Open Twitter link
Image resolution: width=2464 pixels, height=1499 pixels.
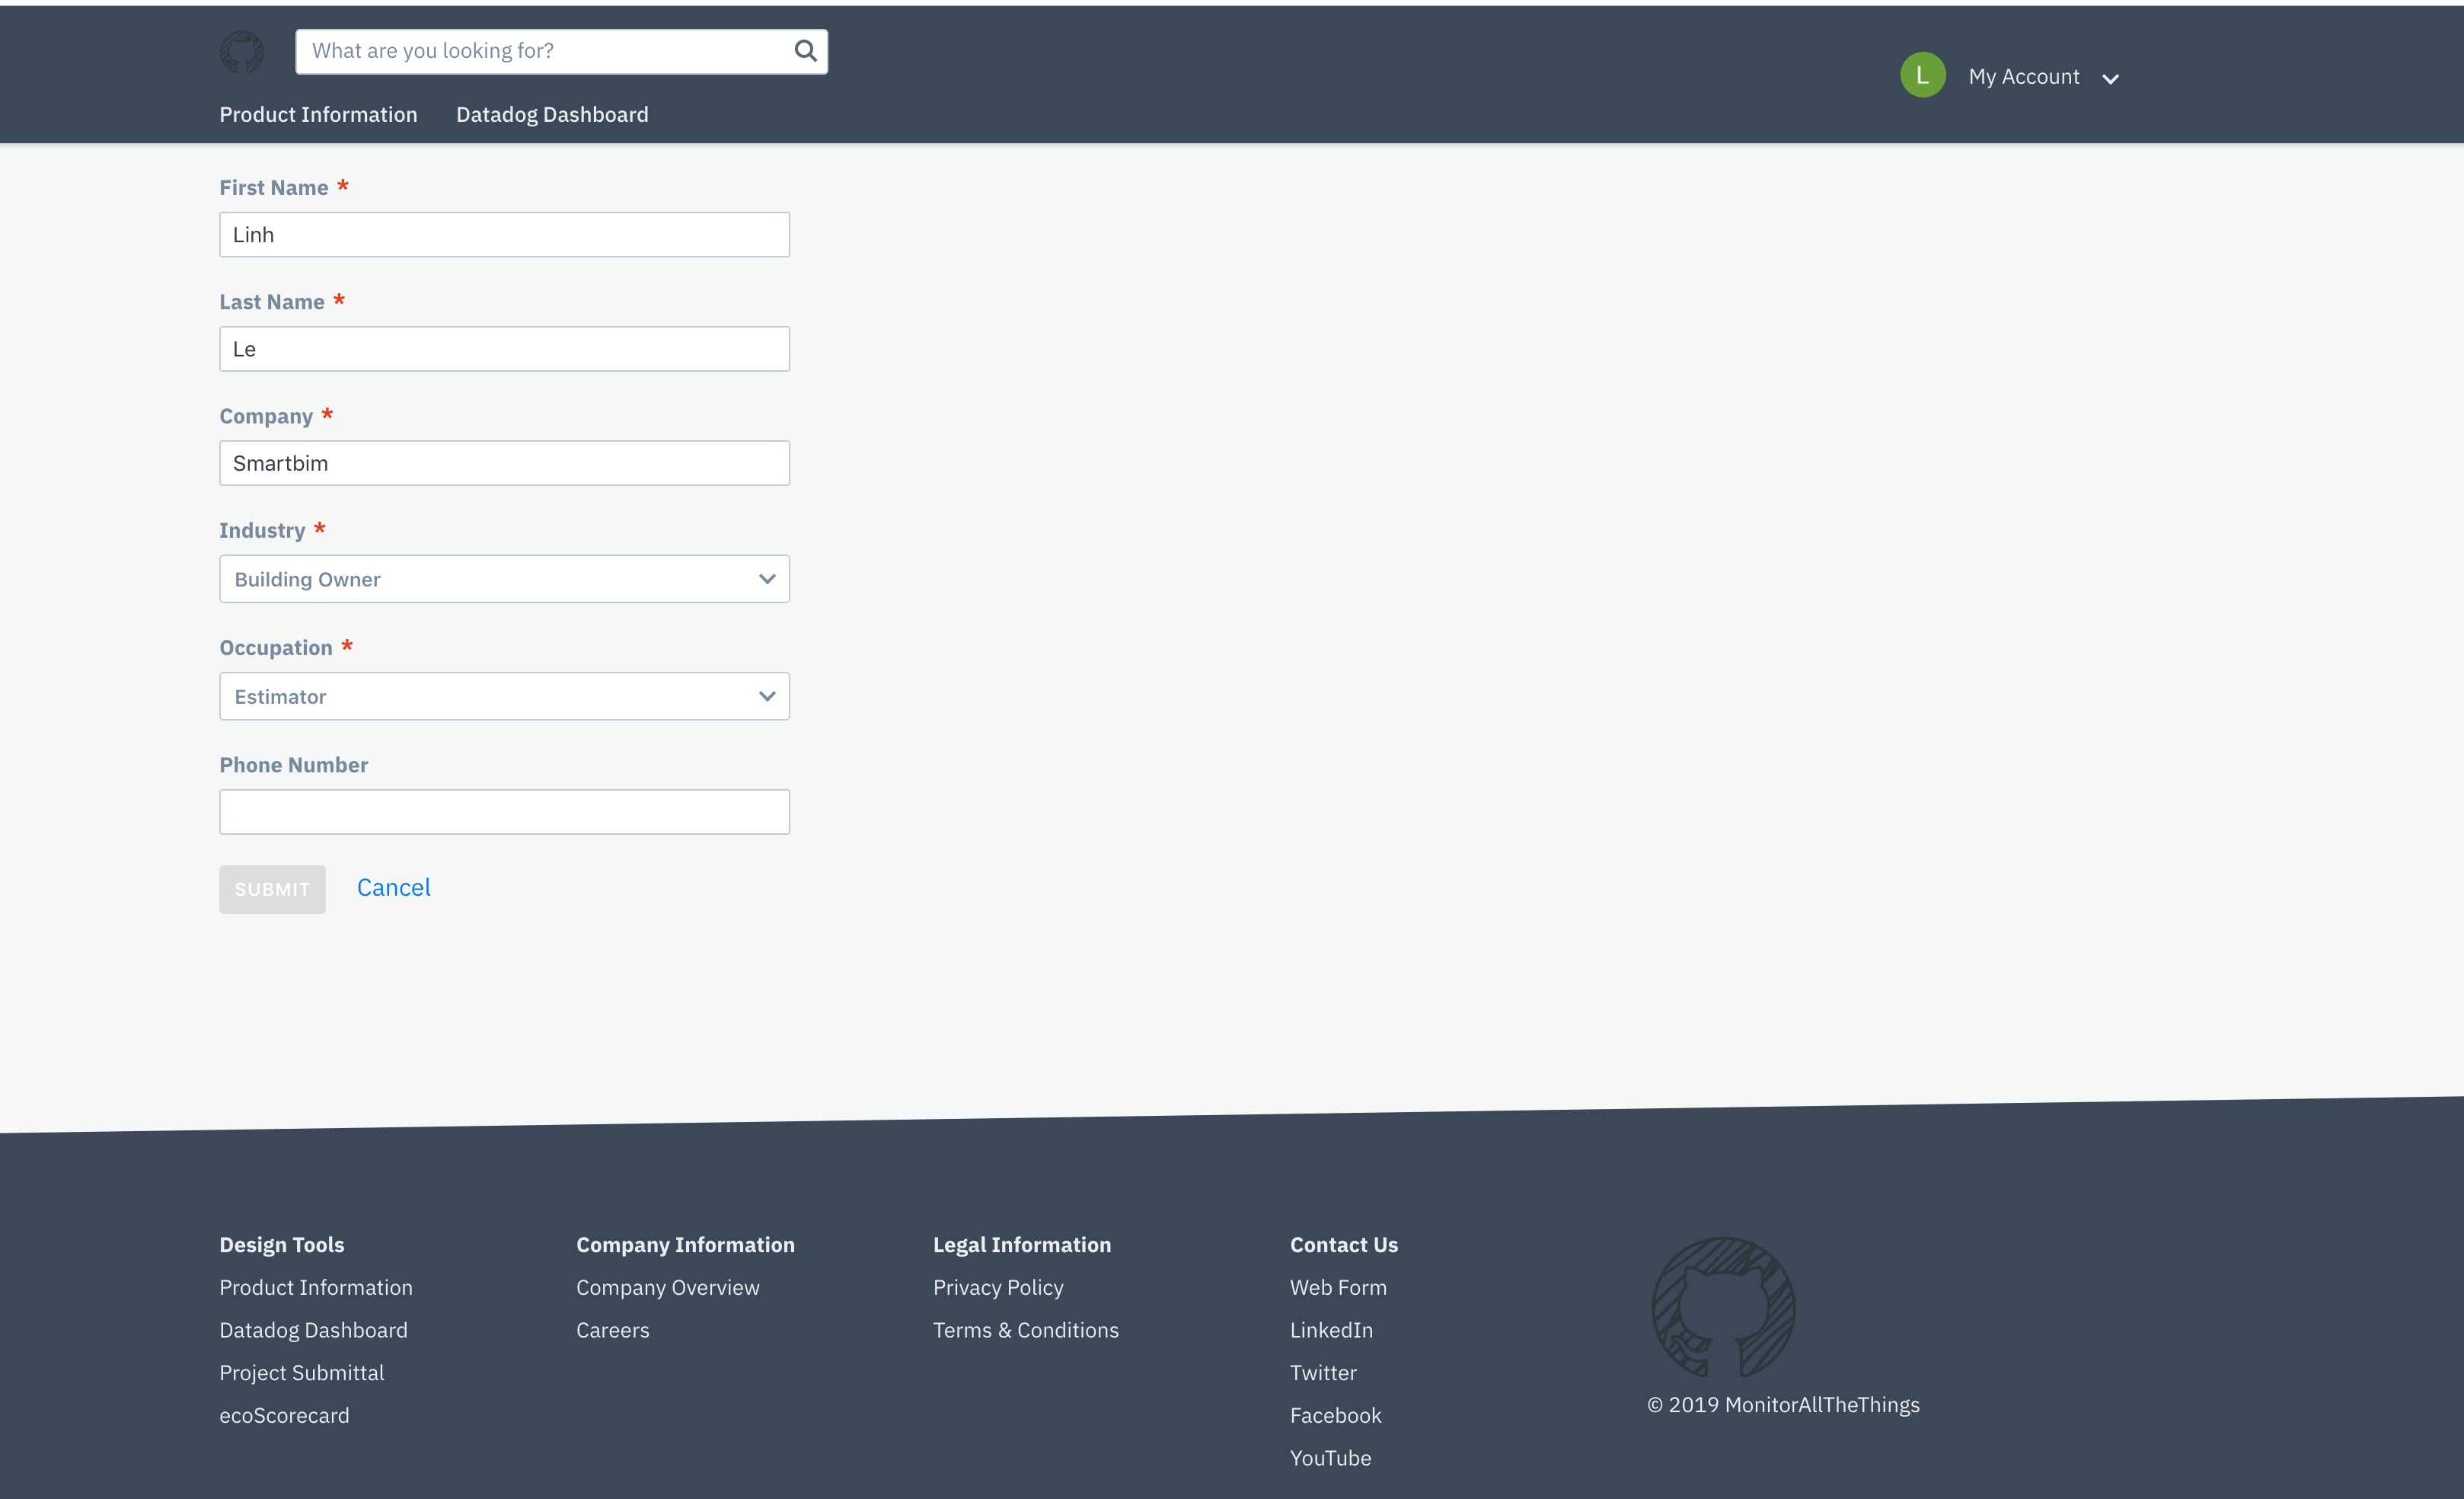click(1323, 1372)
